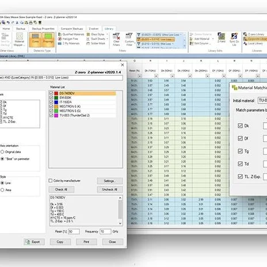
Task: Click the Edit Column icon
Action: (192, 44)
